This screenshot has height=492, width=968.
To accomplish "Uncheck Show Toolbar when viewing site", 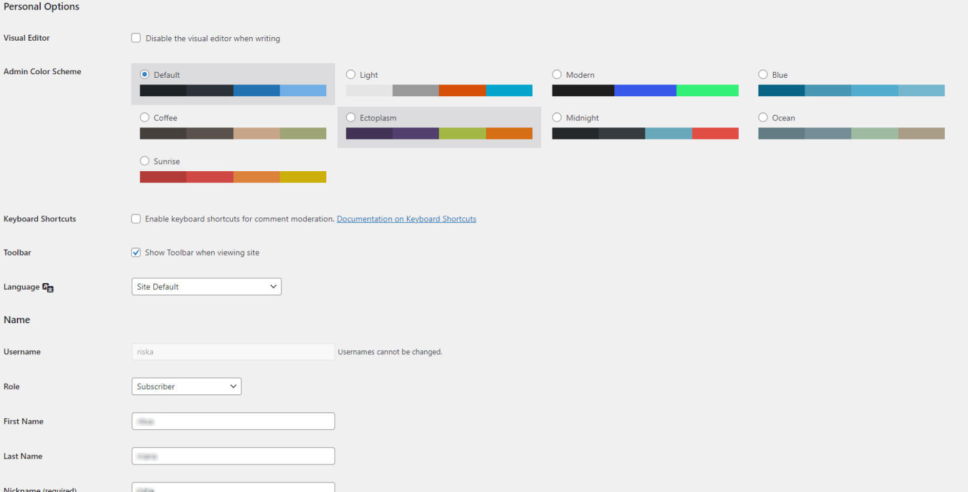I will (x=136, y=252).
